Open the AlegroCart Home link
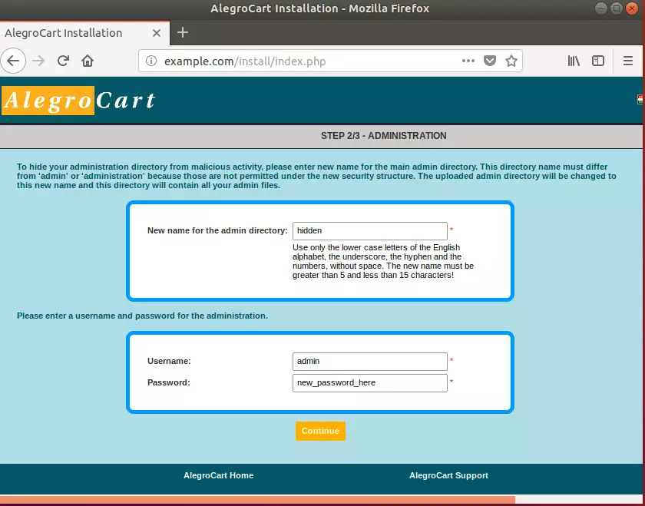Image resolution: width=645 pixels, height=506 pixels. click(218, 475)
